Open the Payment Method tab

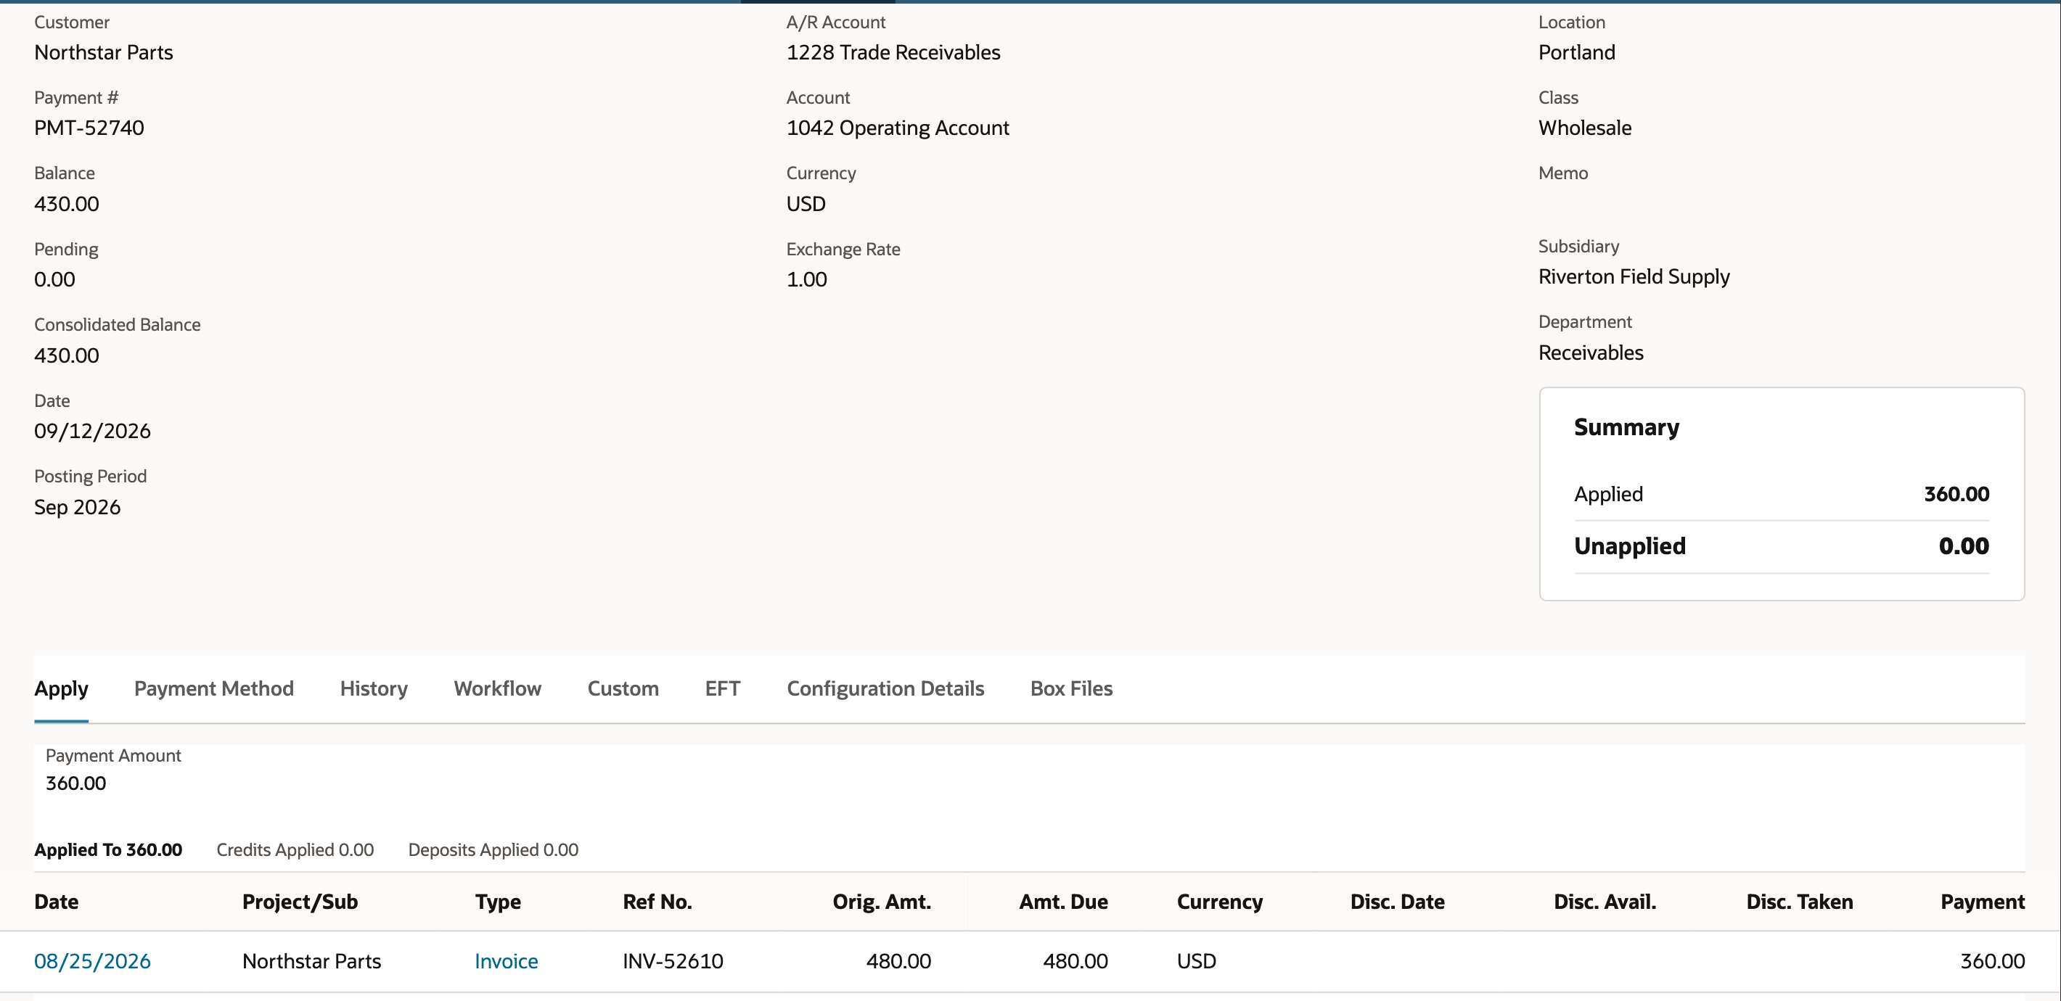[x=213, y=688]
